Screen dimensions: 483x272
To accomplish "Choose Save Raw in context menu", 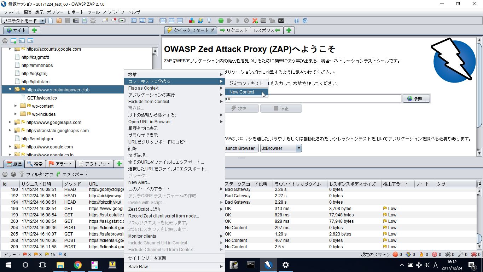I will [175, 266].
